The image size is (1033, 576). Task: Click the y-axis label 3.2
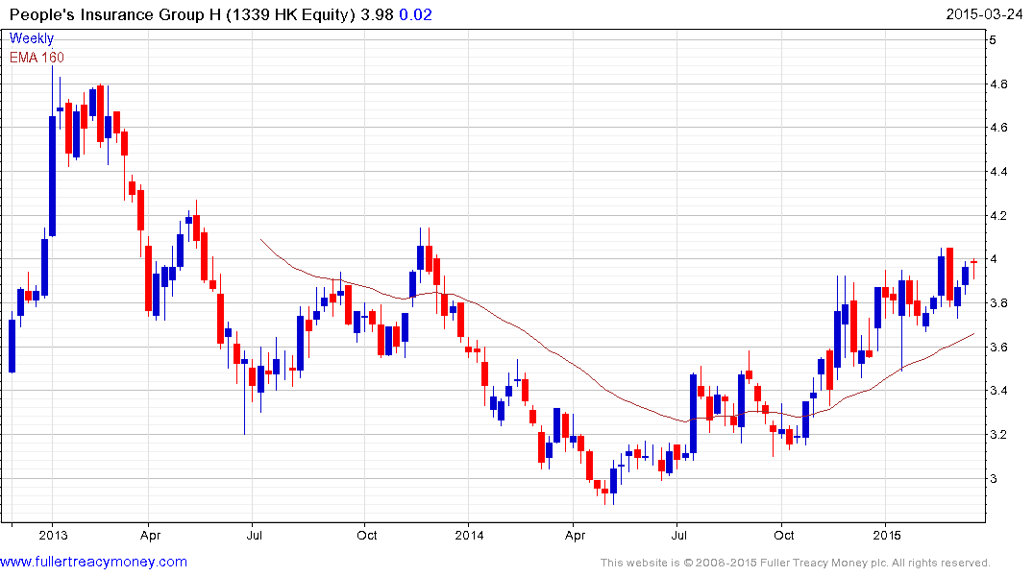998,435
